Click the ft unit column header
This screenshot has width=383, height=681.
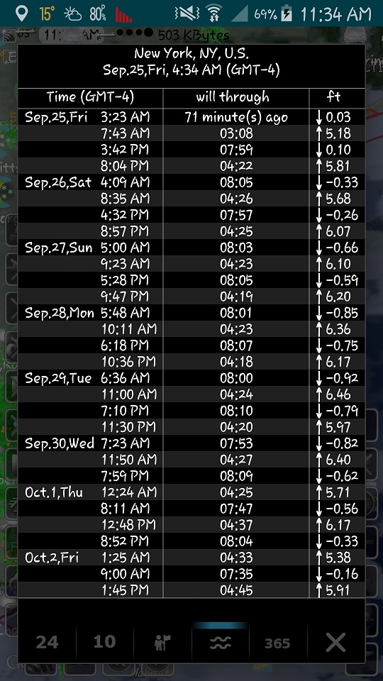click(x=333, y=97)
